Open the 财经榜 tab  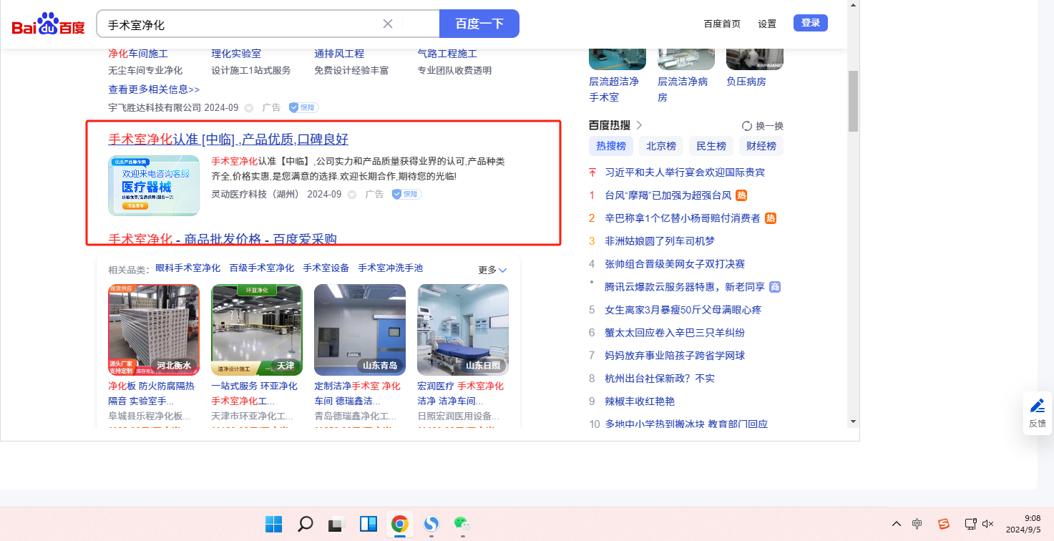[x=761, y=146]
